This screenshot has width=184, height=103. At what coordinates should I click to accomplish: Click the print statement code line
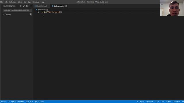point(52,12)
